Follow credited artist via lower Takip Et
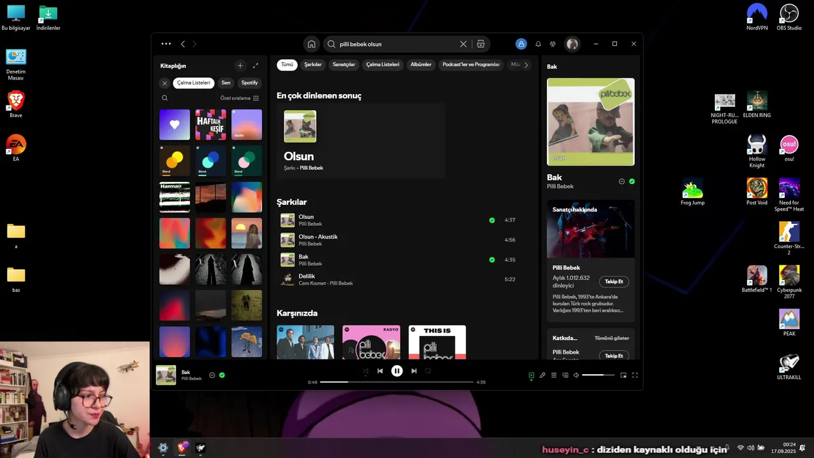This screenshot has width=814, height=458. (614, 356)
